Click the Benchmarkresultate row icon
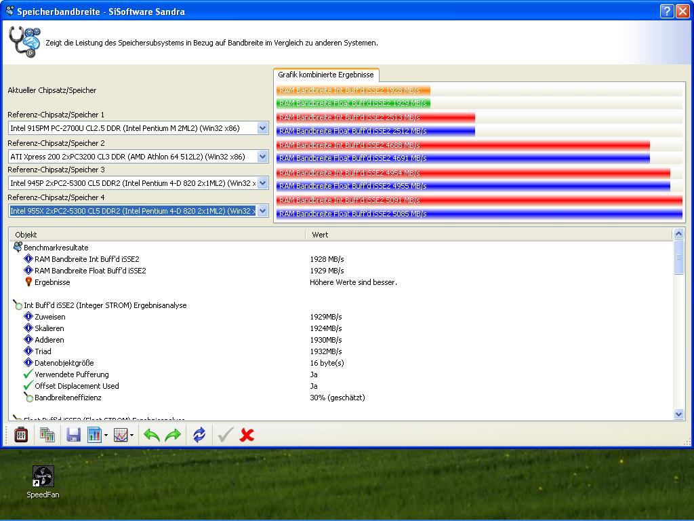694x521 pixels. pos(18,247)
